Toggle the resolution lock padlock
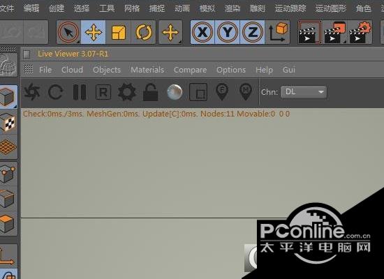Viewport: 384px width, 279px height. (150, 92)
